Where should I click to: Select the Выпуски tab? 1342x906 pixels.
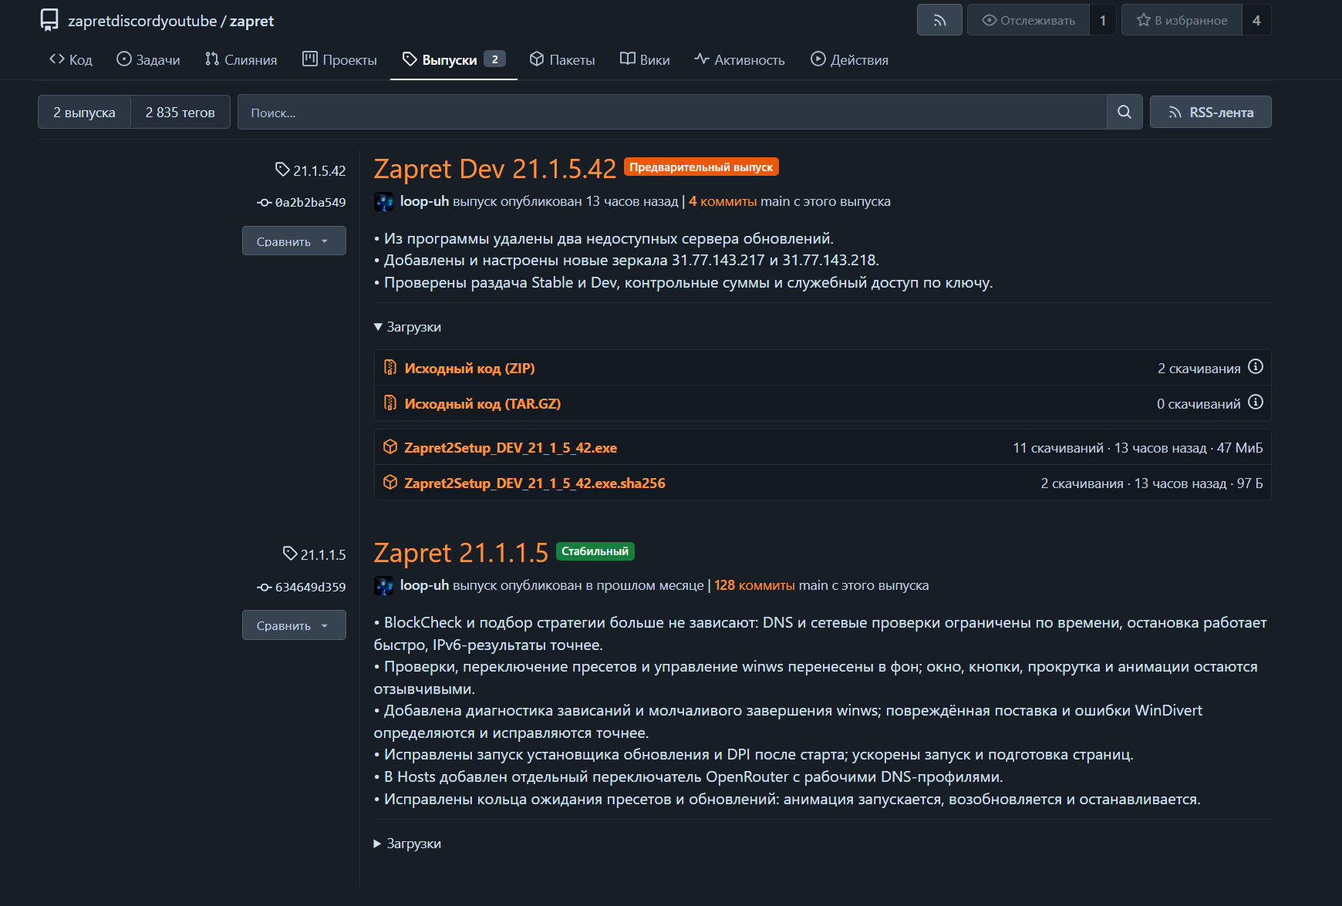(454, 59)
